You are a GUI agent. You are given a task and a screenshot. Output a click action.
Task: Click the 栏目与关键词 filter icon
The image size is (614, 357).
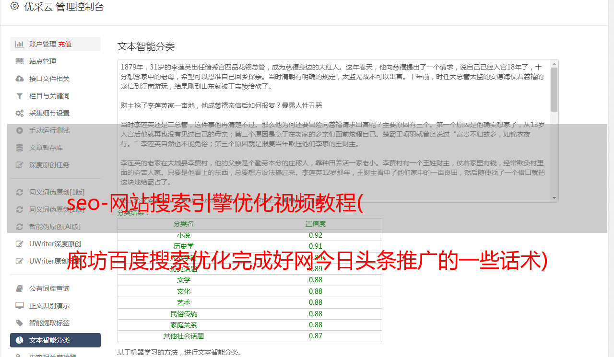pyautogui.click(x=20, y=96)
